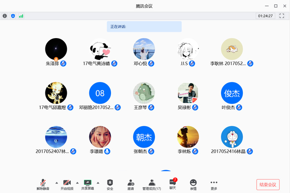Open the 安全 security settings
Screen dimensions: 290x193
coord(110,184)
